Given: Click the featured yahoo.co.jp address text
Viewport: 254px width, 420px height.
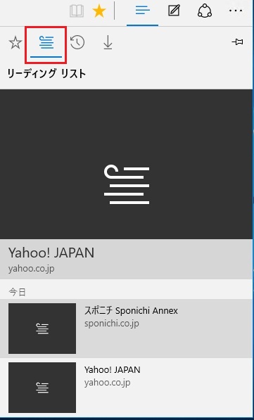Looking at the screenshot, I should pos(32,269).
